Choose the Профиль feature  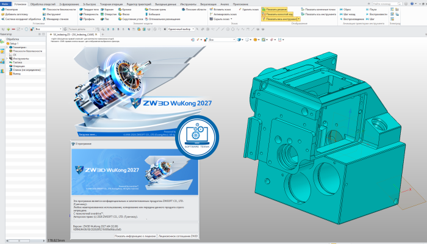(x=87, y=19)
